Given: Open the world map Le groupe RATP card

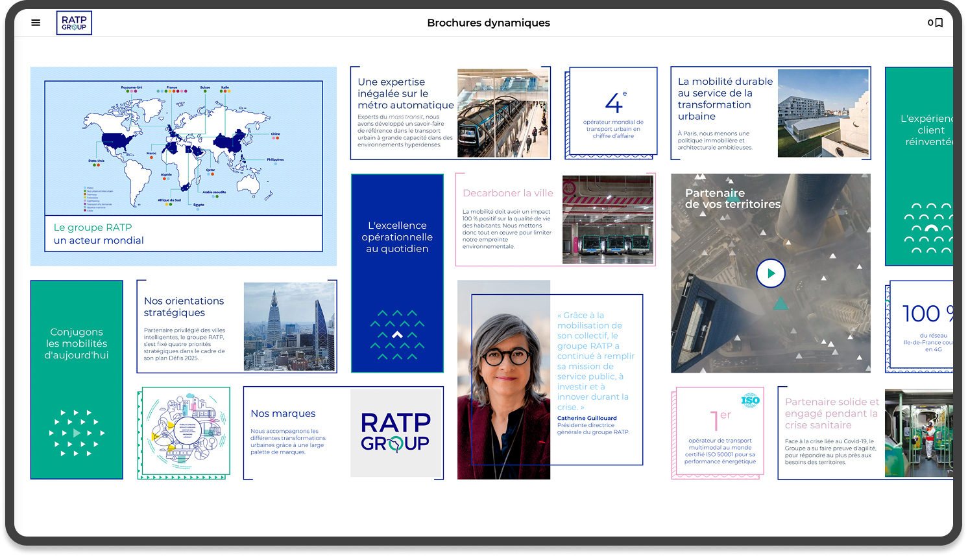Looking at the screenshot, I should pyautogui.click(x=183, y=166).
